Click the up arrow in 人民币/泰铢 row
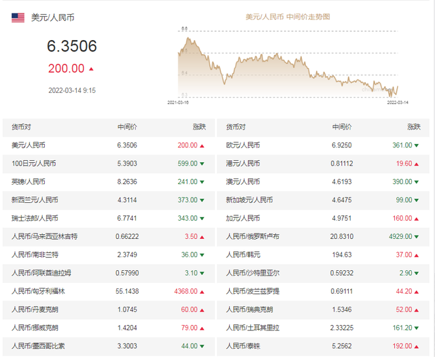The image size is (435, 357). [x=417, y=347]
